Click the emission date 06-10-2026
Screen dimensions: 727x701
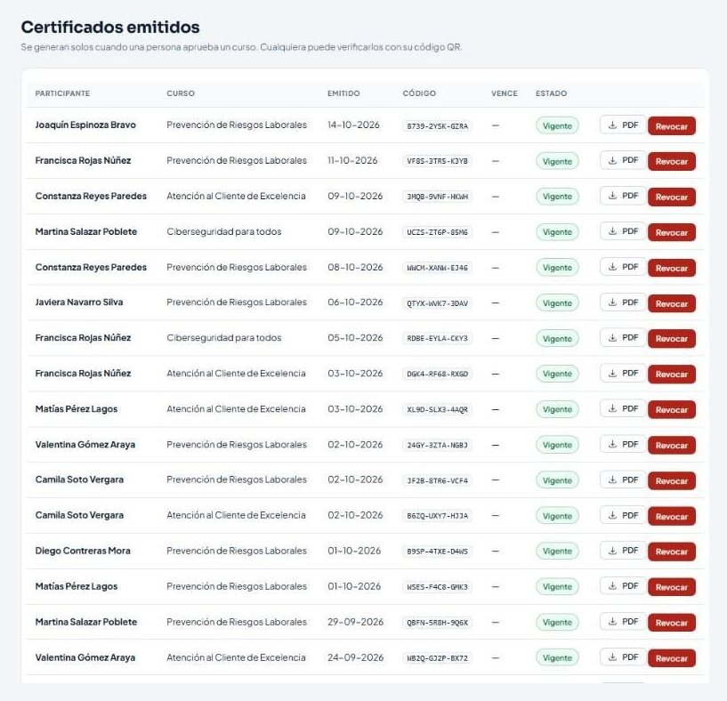coord(355,302)
